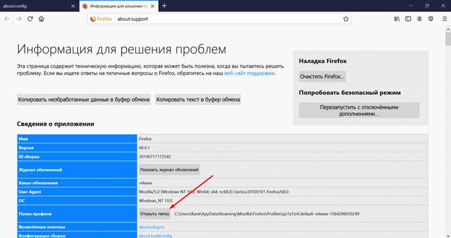
Task: Minimize the Firefox window
Action: click(411, 6)
